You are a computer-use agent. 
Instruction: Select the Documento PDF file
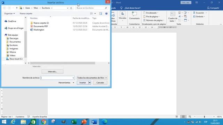click(x=39, y=26)
